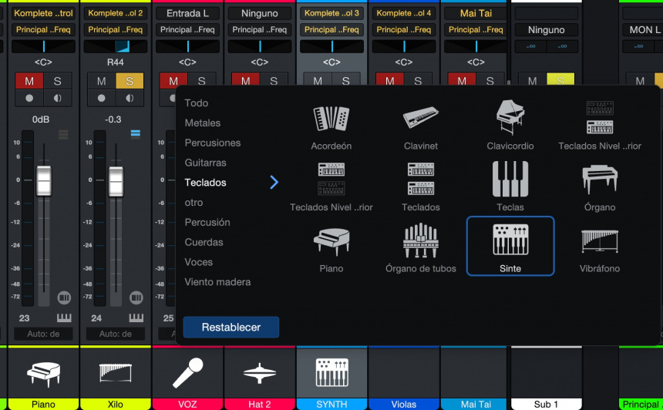Choose the Órgano de tubos icon
The height and width of the screenshot is (410, 663).
click(x=421, y=240)
